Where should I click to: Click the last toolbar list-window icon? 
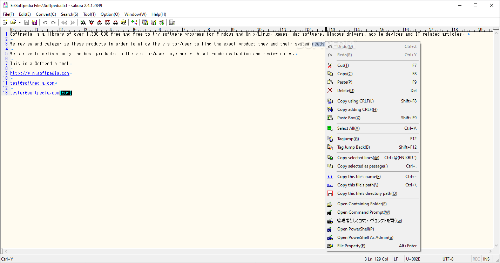(172, 22)
